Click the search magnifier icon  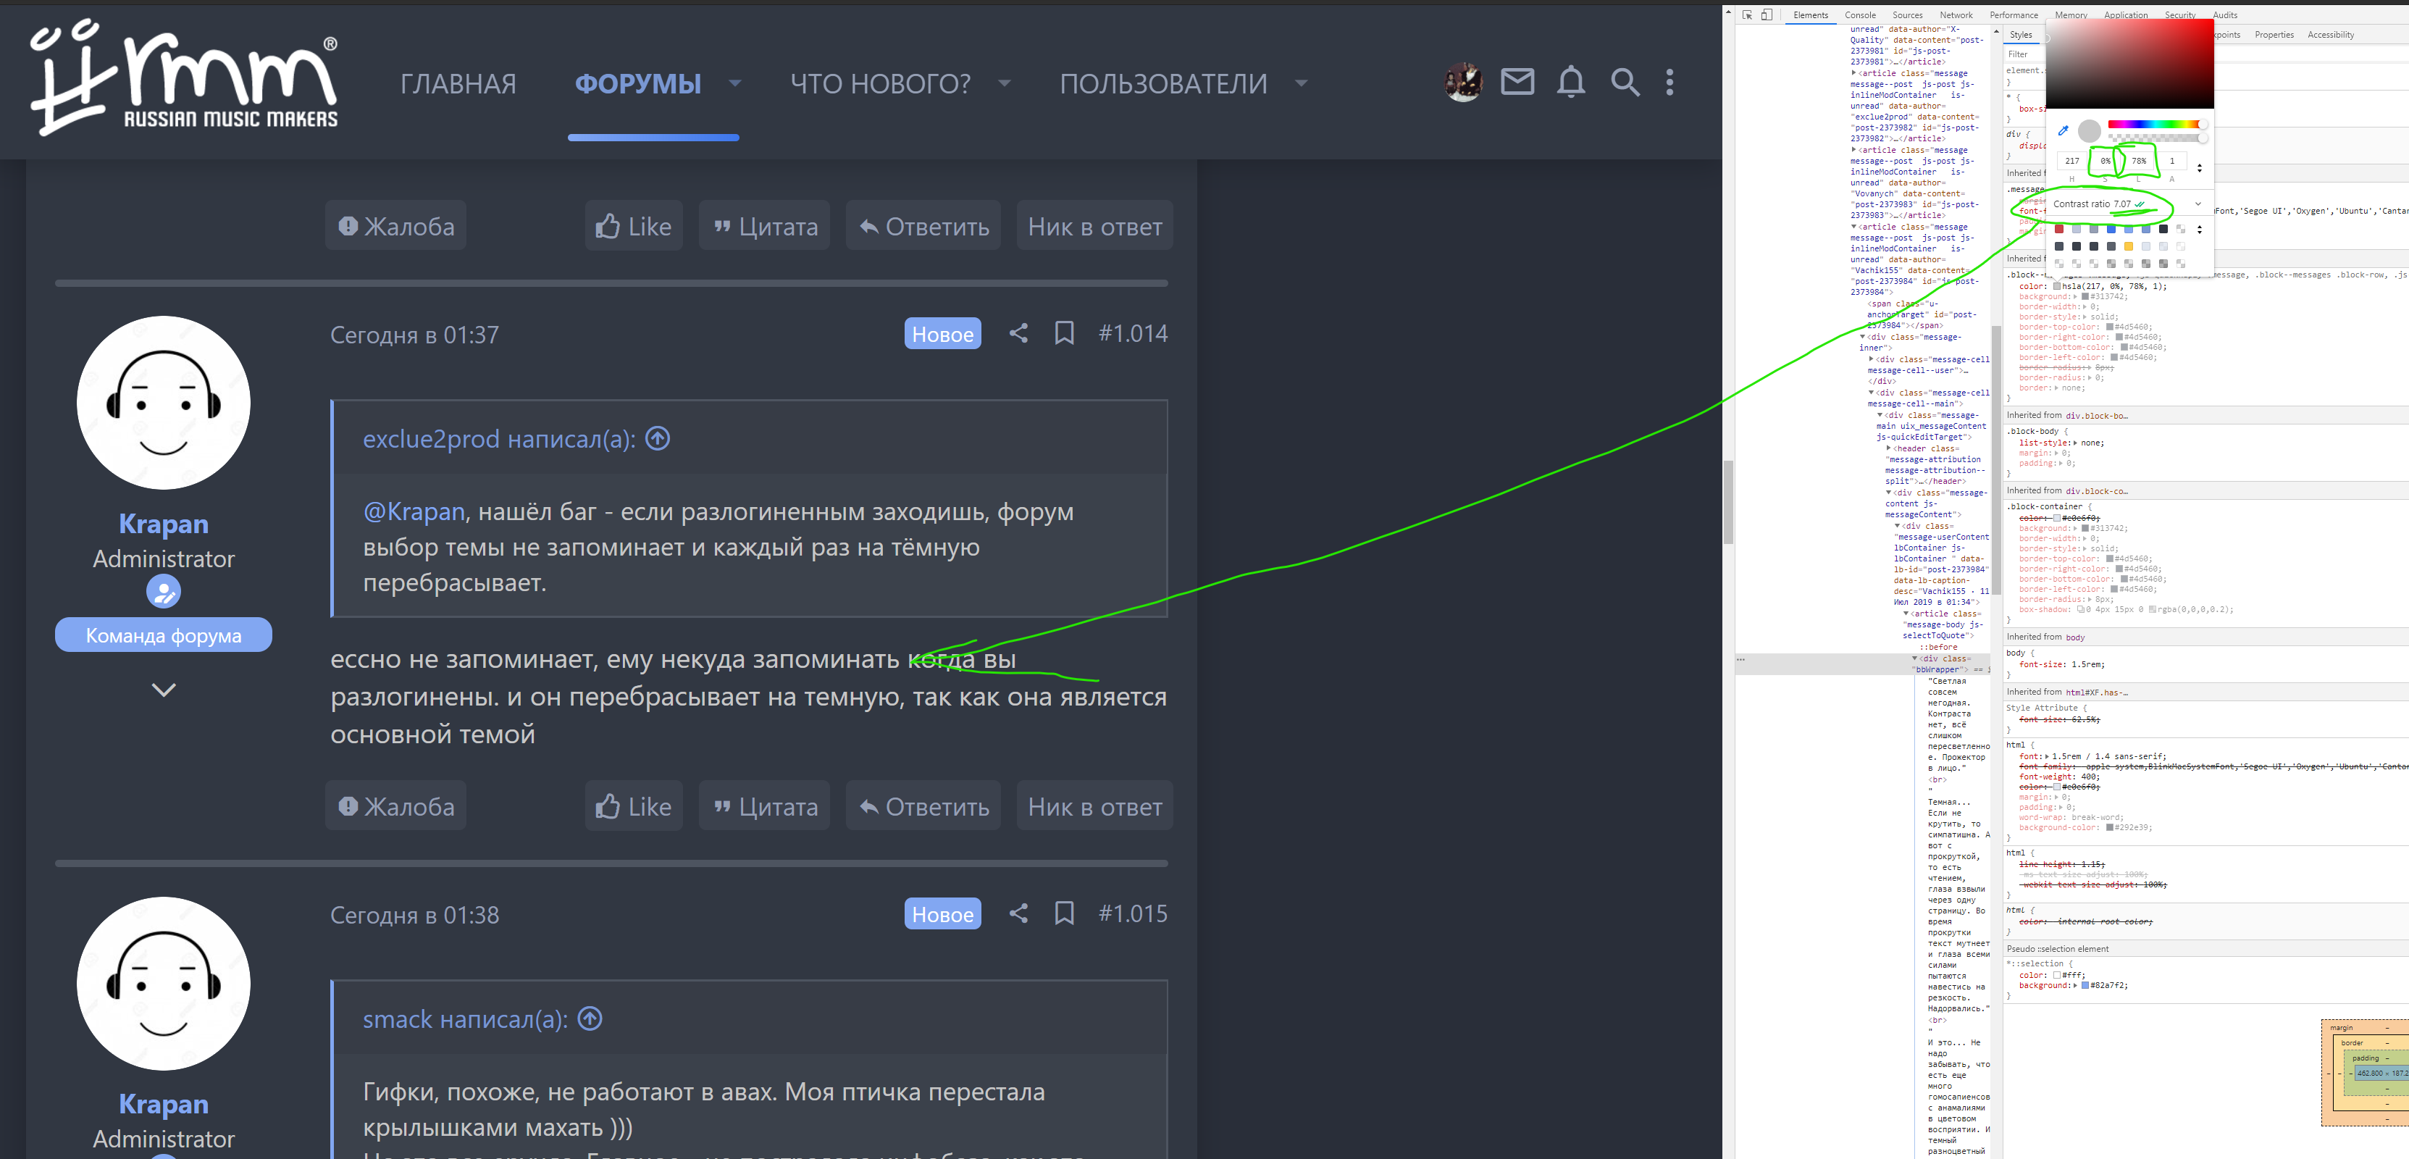pos(1625,83)
